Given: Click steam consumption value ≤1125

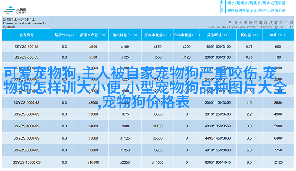Looking at the screenshot, I should 125,138.
